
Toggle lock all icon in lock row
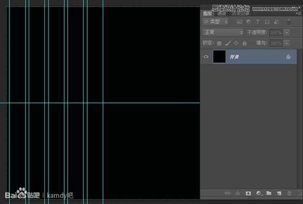(244, 43)
